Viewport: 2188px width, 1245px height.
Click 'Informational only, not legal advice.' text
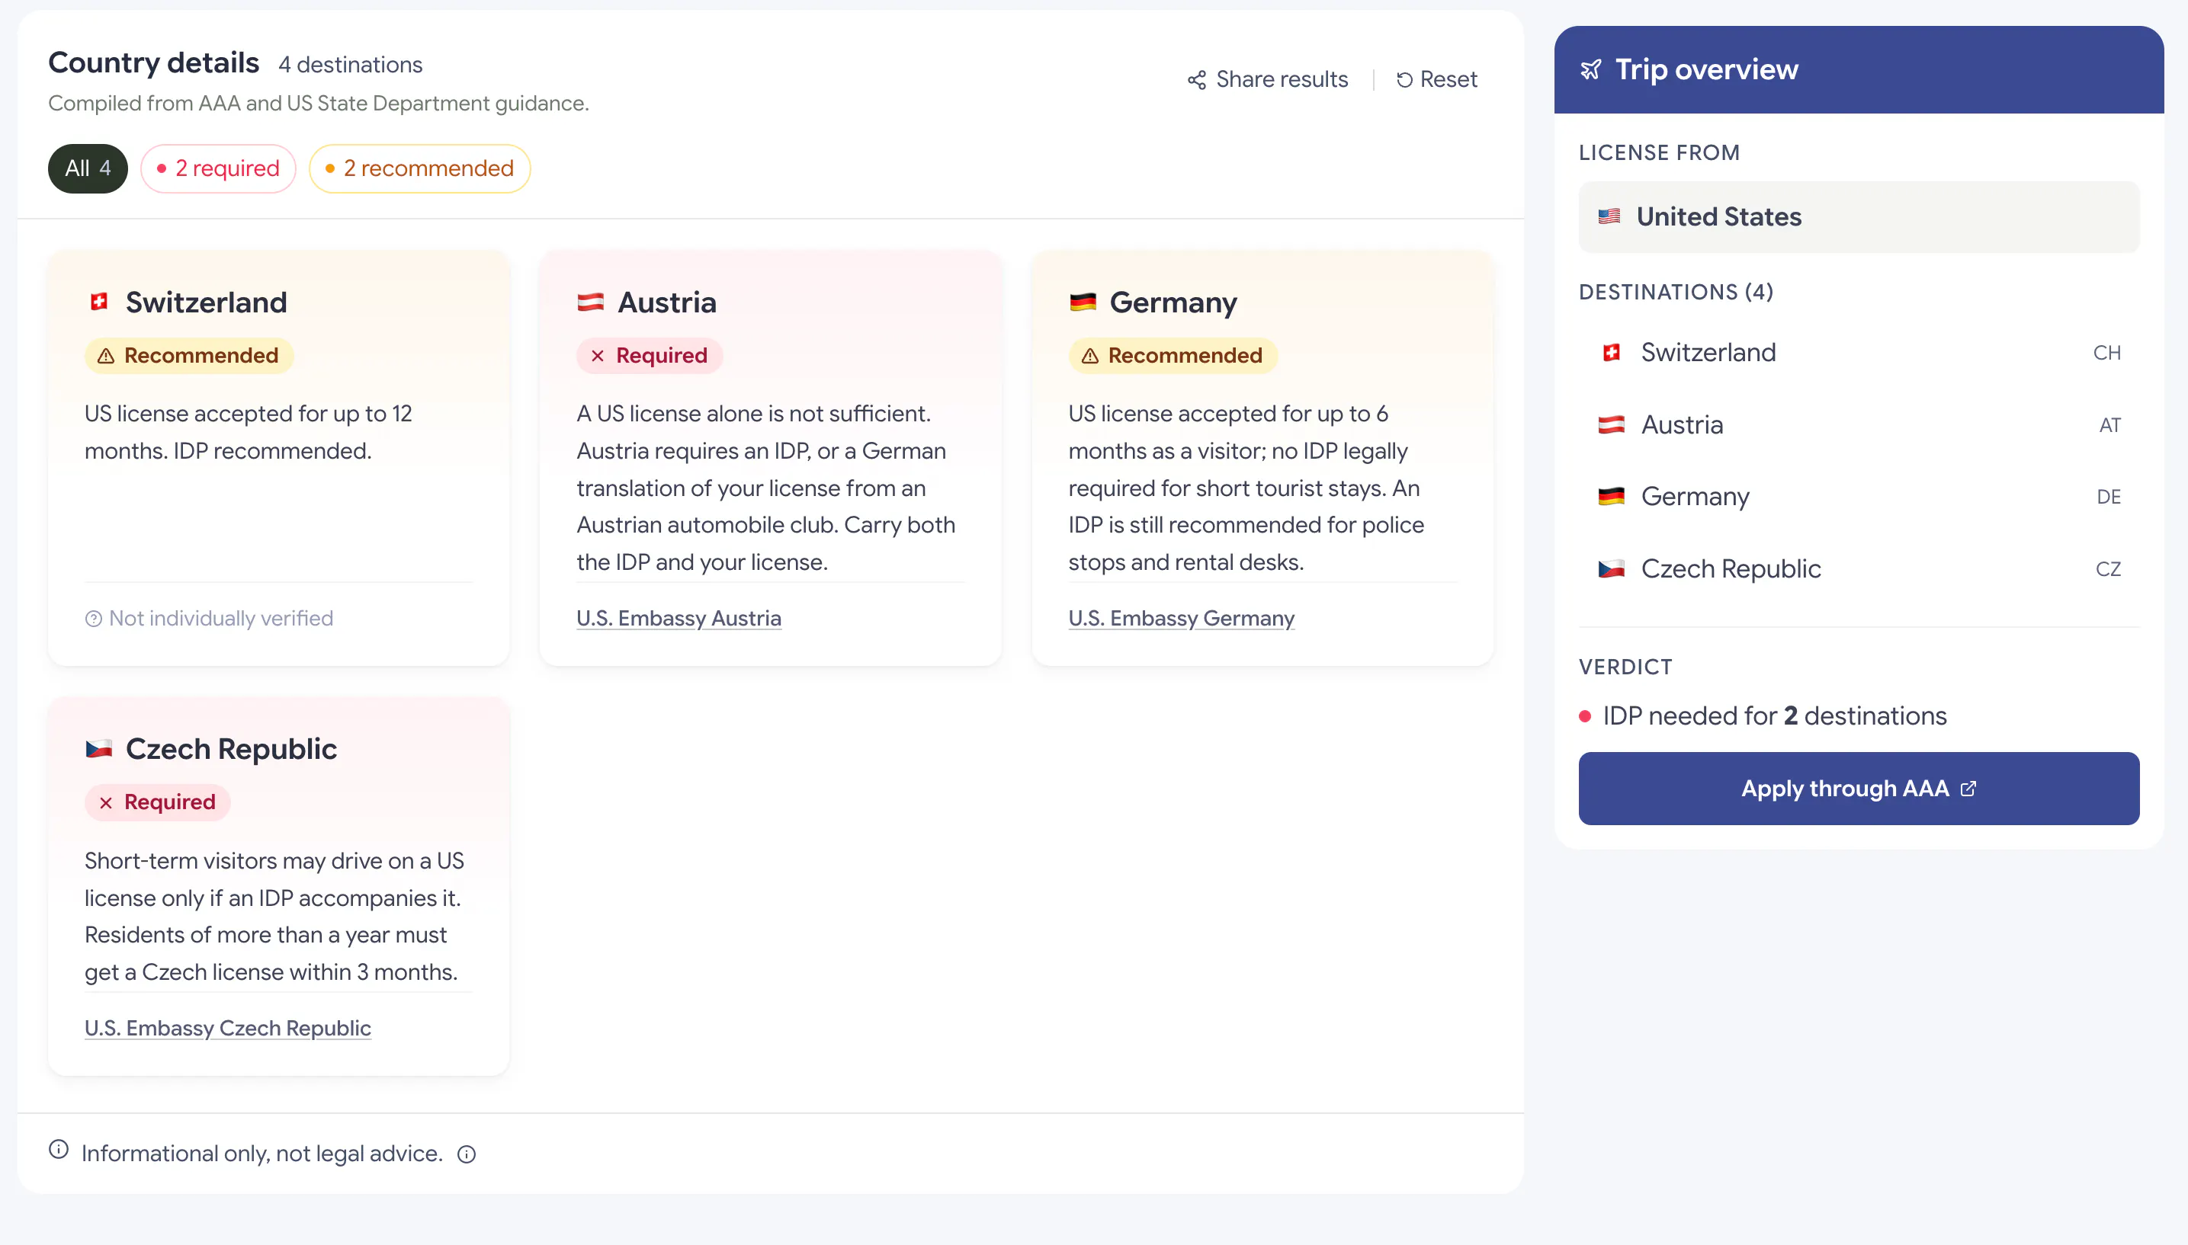tap(261, 1154)
